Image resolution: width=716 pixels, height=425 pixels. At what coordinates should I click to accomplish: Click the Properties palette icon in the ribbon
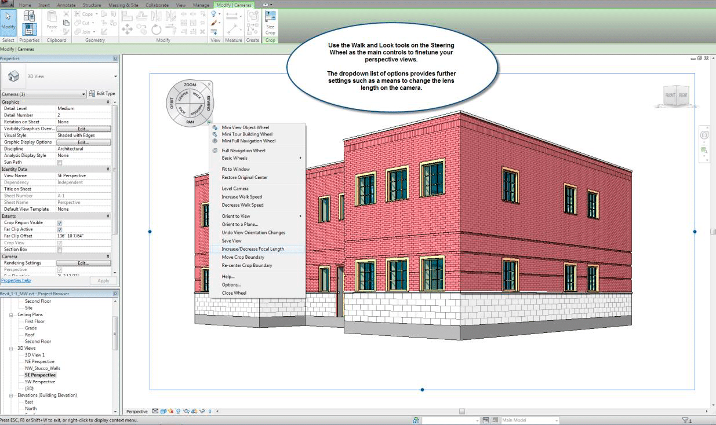29,23
